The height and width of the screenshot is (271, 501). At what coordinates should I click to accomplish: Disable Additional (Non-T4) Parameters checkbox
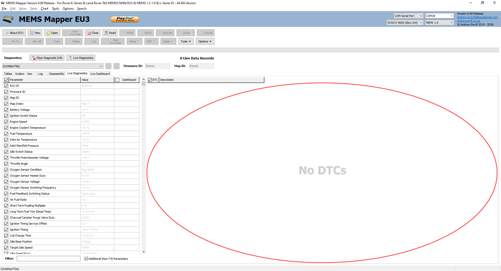click(x=86, y=259)
